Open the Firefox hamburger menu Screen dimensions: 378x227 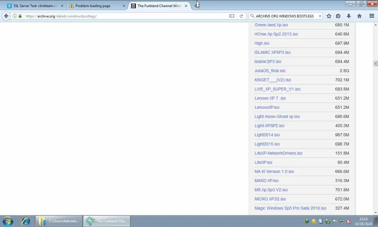tap(372, 16)
